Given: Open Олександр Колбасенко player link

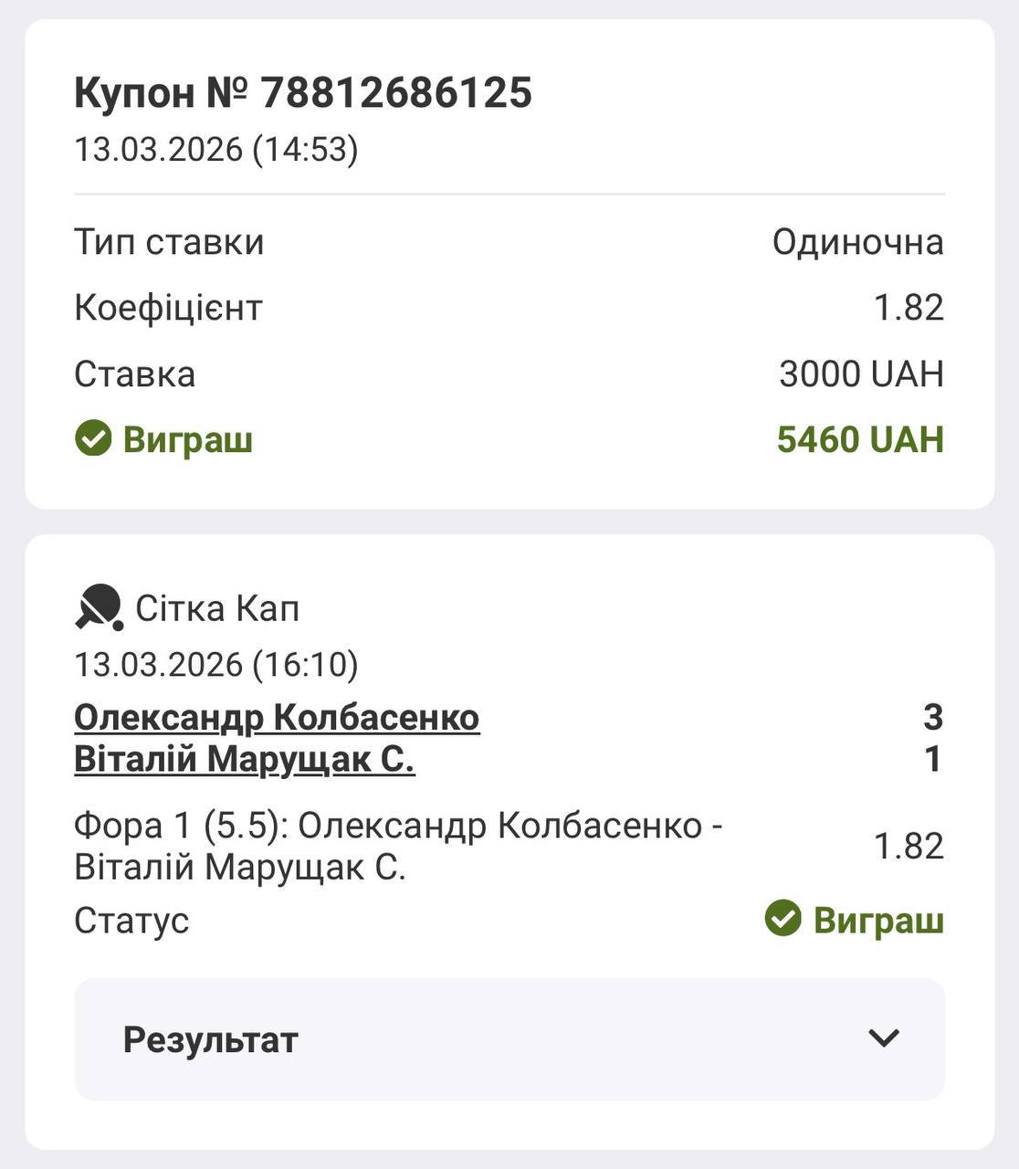Looking at the screenshot, I should pyautogui.click(x=277, y=718).
